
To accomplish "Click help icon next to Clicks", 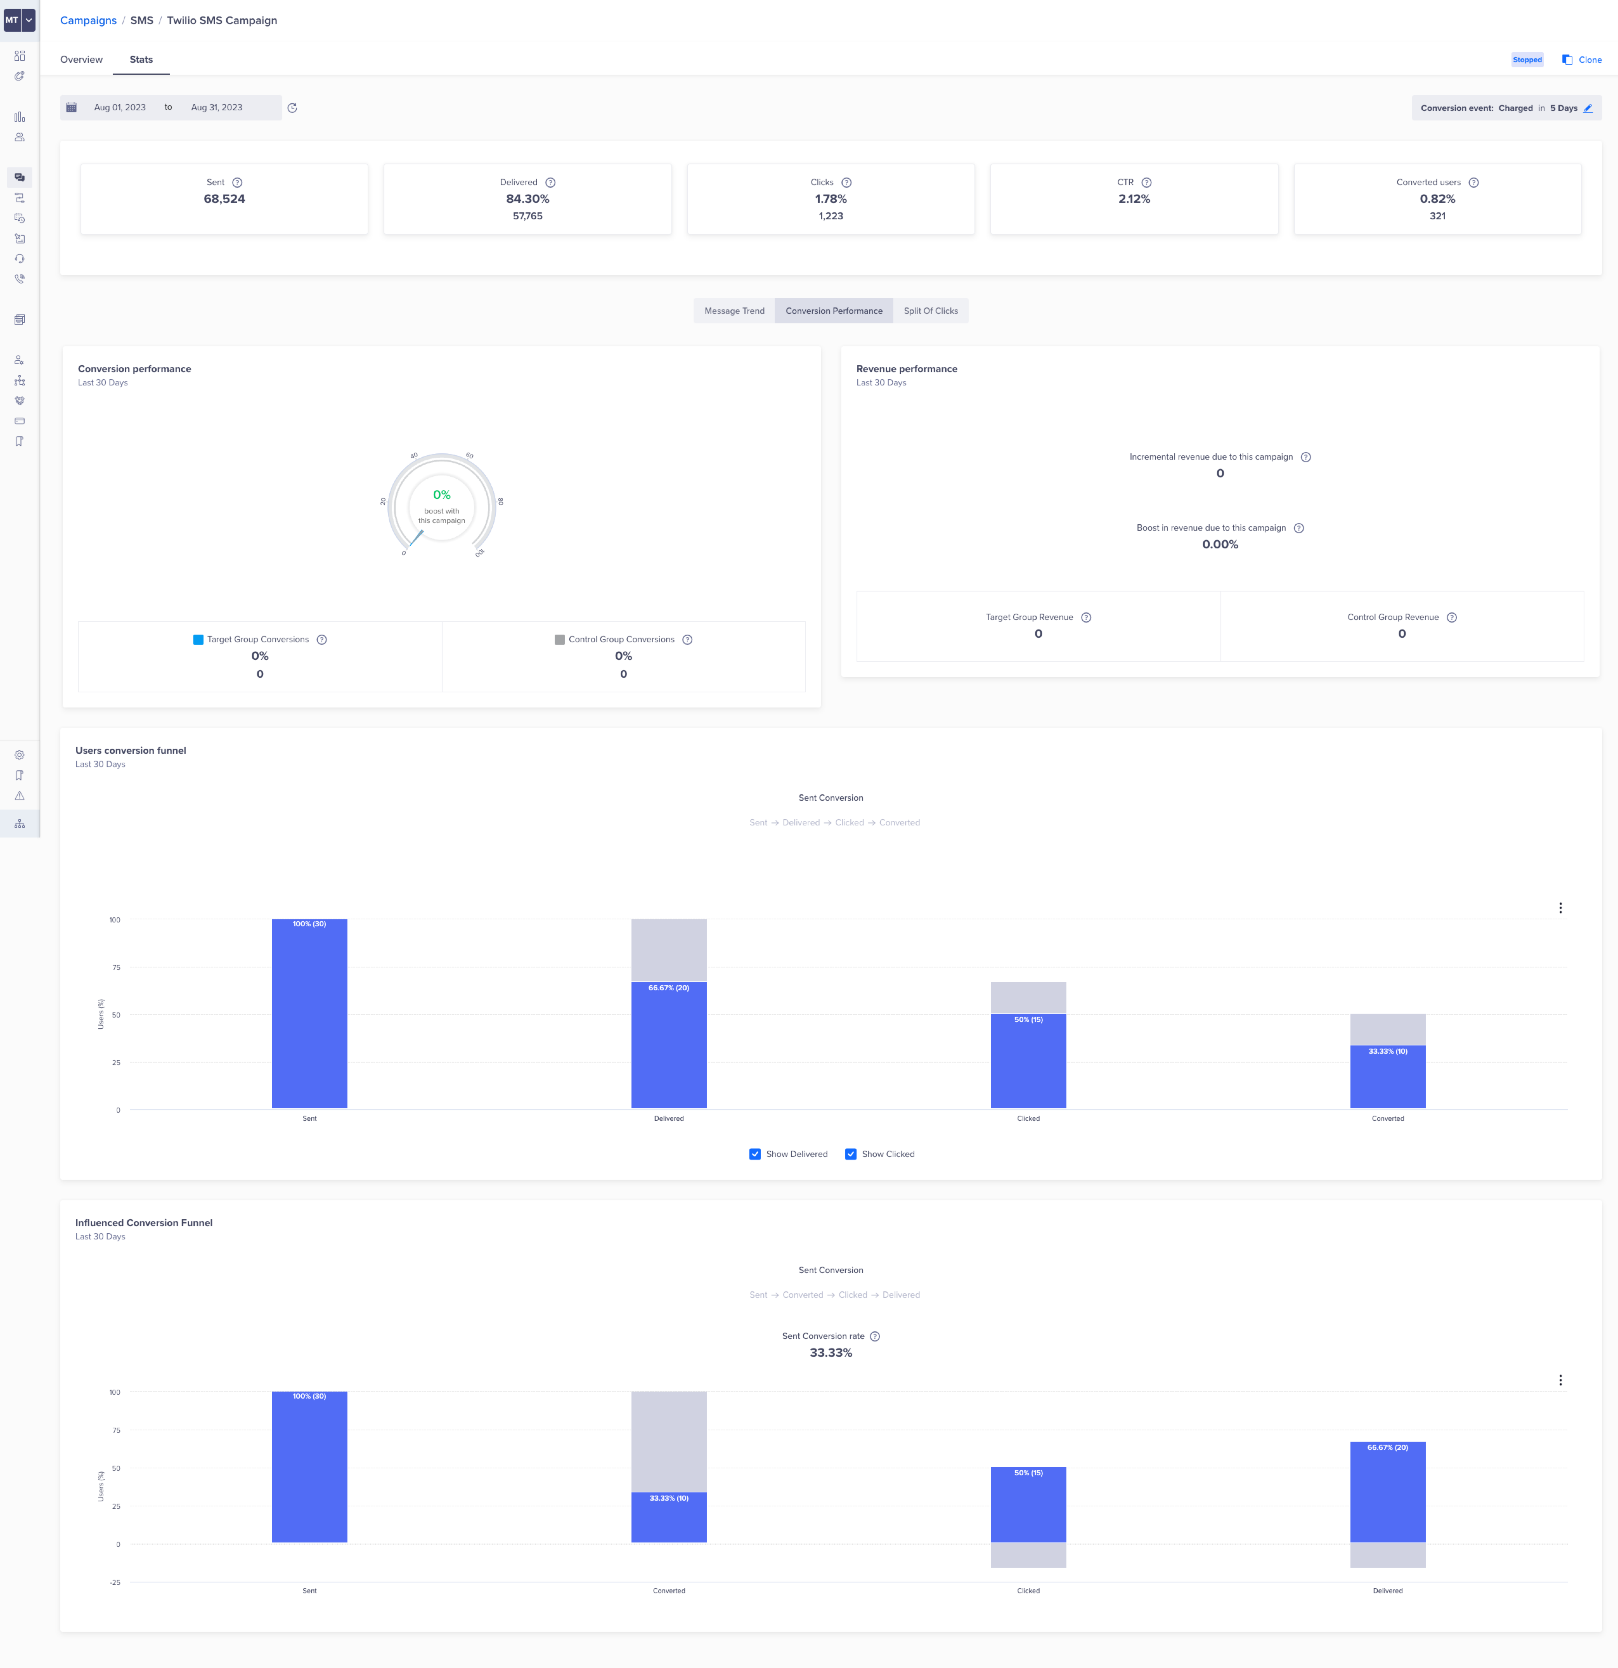I will [x=847, y=183].
